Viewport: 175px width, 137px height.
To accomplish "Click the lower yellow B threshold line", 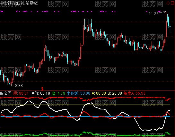I will point(85,128).
